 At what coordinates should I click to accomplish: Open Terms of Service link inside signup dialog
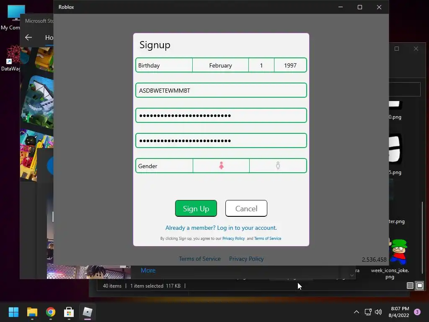click(268, 239)
